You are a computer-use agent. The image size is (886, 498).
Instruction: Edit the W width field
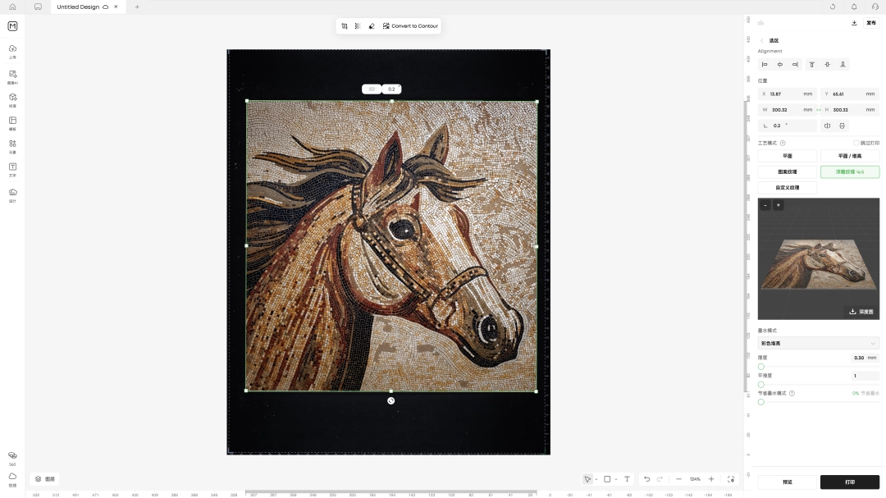point(787,110)
